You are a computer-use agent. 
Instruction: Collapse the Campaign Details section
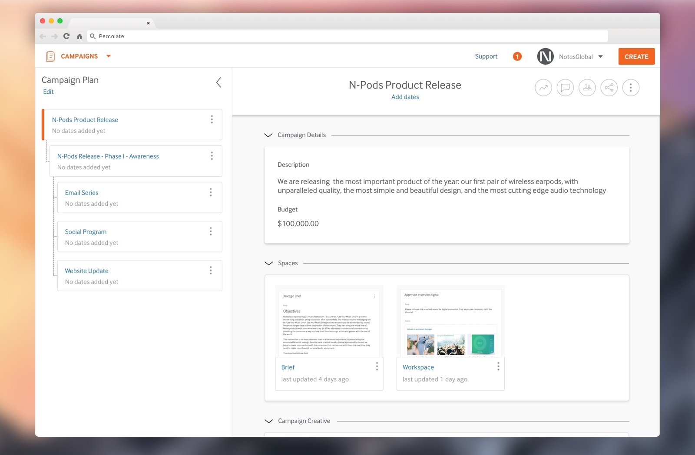(x=268, y=135)
